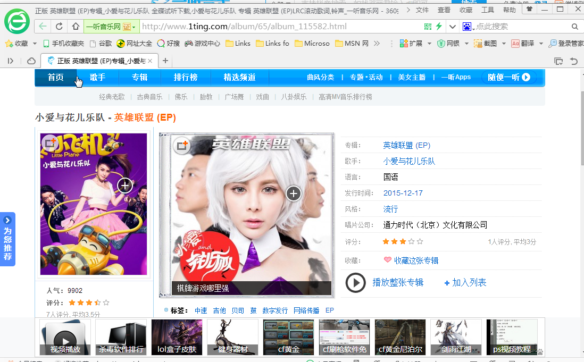
Task: Click the plus icon on the album cover
Action: tap(294, 193)
